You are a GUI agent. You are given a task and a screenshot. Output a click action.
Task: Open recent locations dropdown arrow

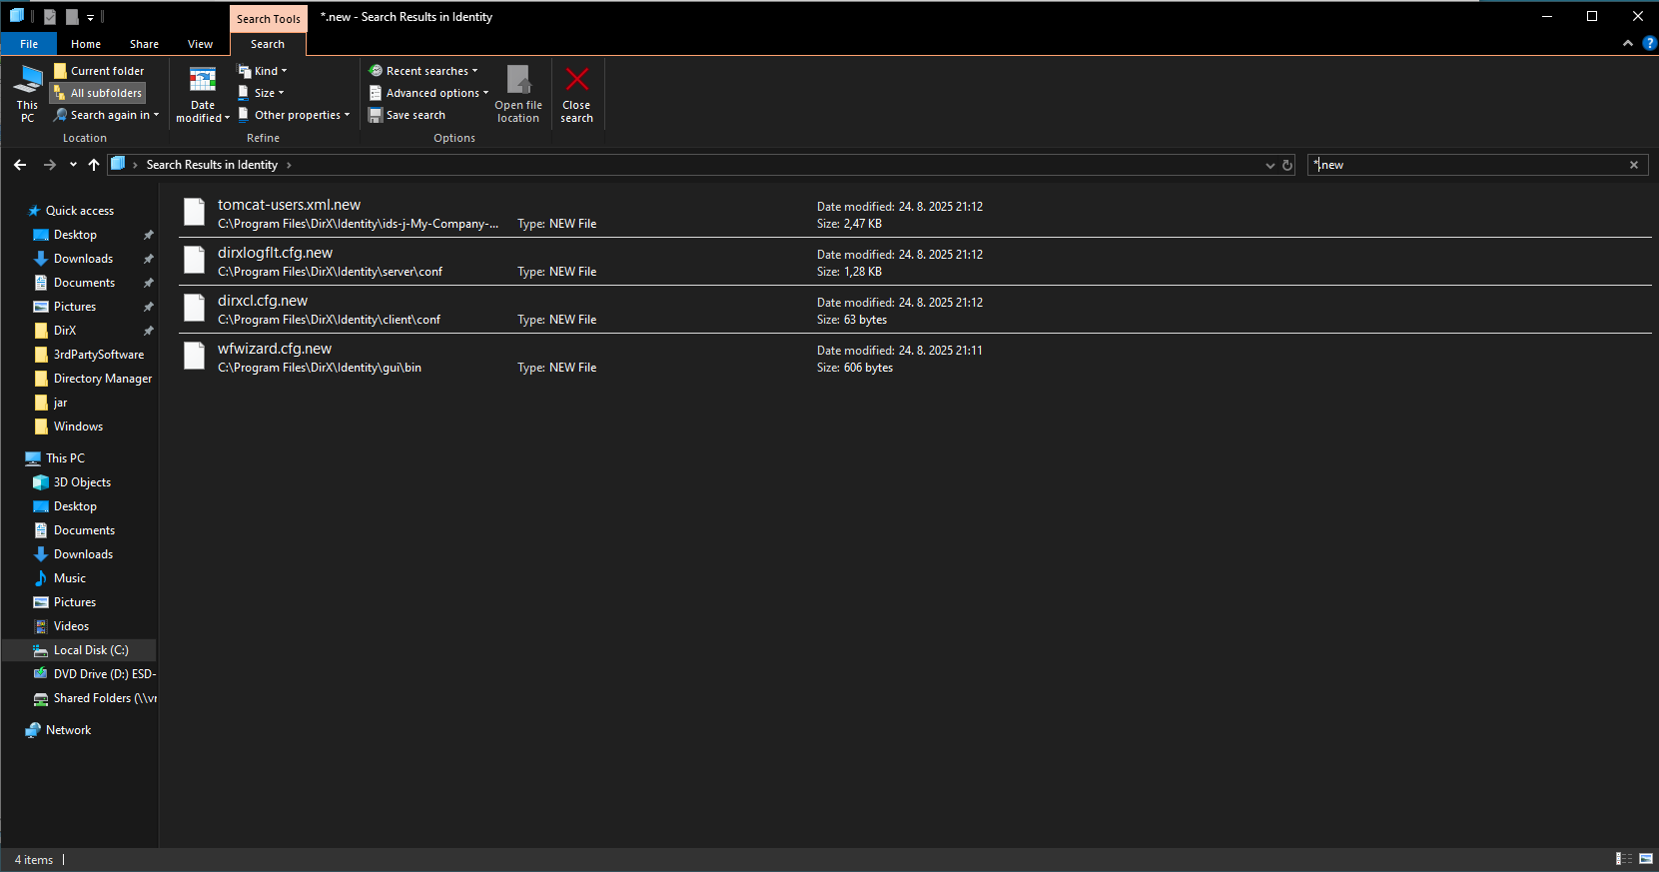pyautogui.click(x=73, y=165)
